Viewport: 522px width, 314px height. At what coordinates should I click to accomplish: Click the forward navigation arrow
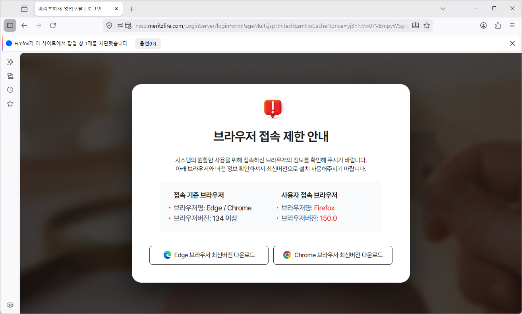39,25
